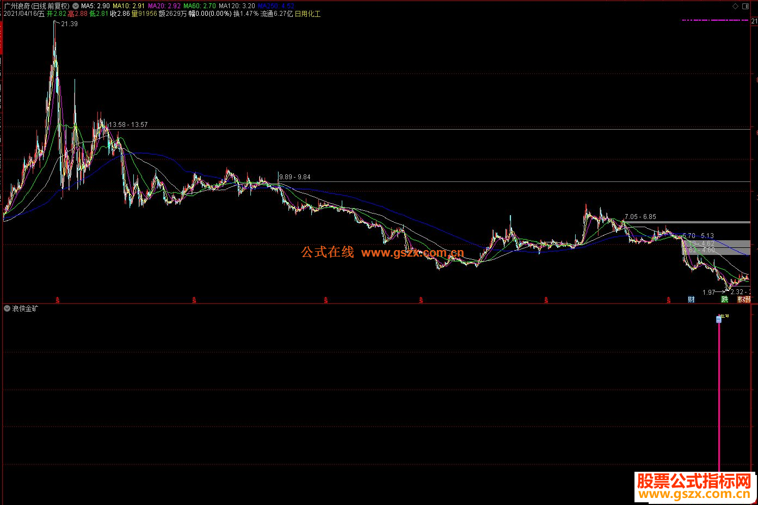Click the 高2.88 high price value

coord(78,14)
